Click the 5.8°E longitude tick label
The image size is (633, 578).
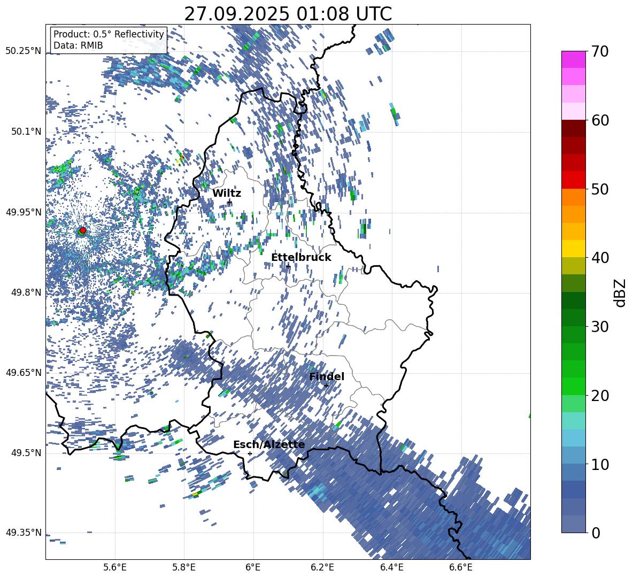point(184,567)
